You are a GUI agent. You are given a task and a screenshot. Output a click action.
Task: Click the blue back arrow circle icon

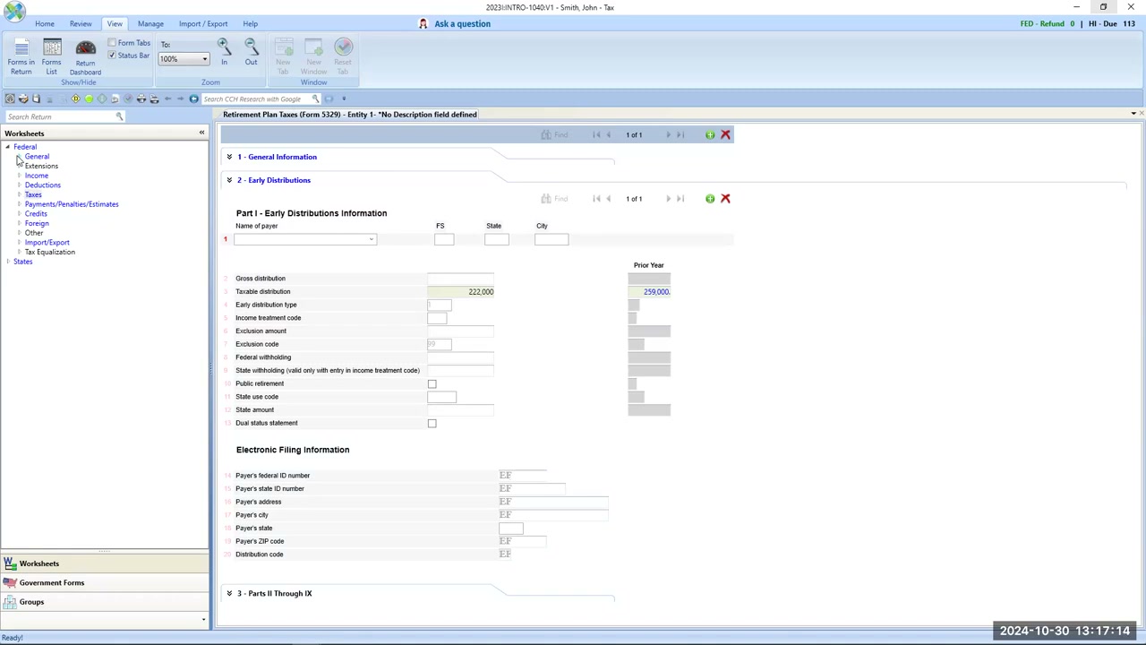(193, 99)
